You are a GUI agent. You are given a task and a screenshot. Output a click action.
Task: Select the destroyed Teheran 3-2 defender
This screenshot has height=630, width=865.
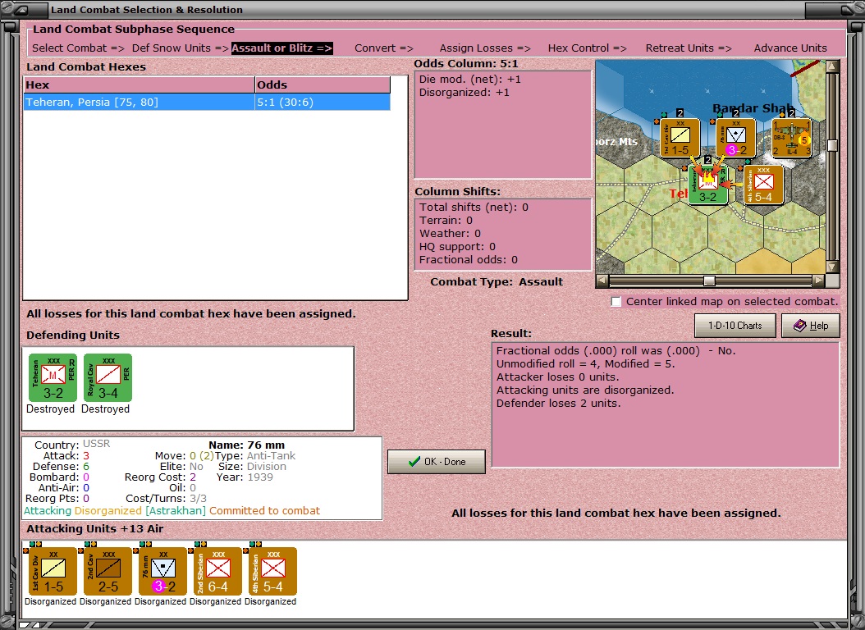click(x=53, y=377)
